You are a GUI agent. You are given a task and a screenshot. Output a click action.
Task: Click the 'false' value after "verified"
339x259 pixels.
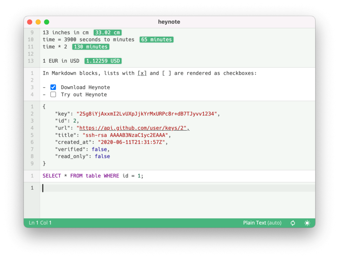click(x=99, y=149)
